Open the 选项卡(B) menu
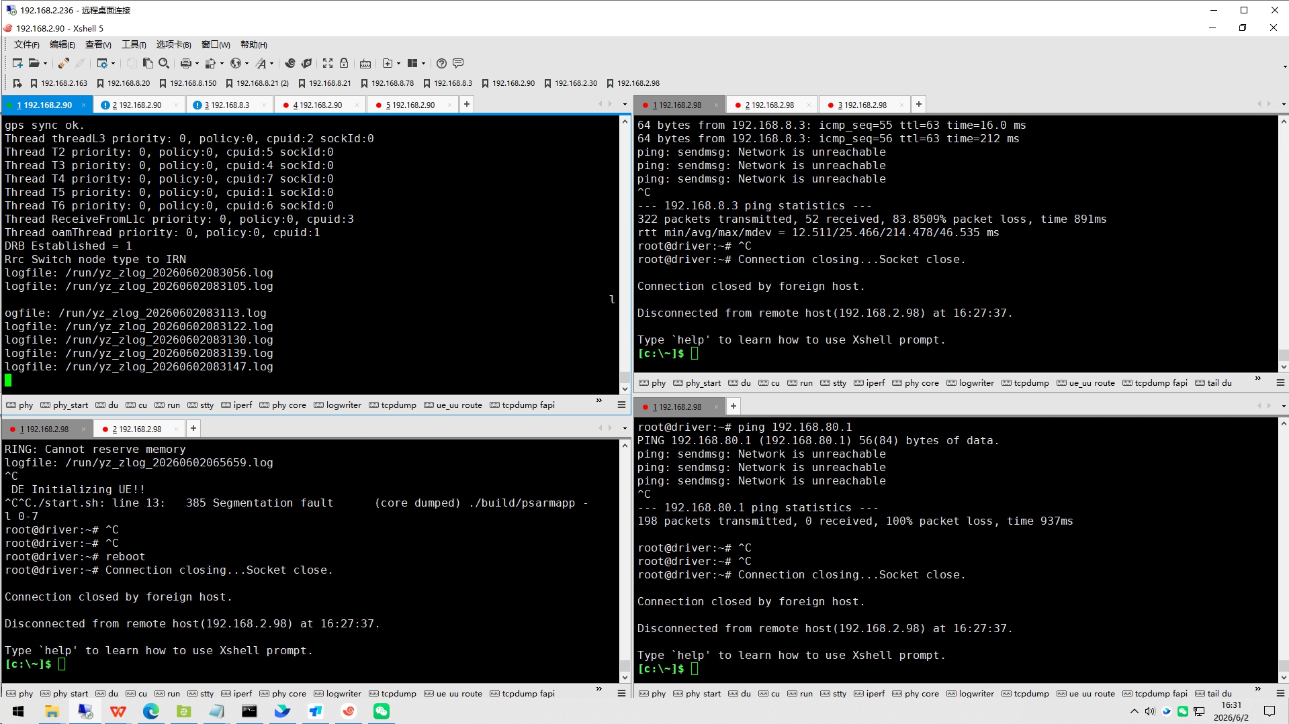This screenshot has height=724, width=1289. pos(174,44)
